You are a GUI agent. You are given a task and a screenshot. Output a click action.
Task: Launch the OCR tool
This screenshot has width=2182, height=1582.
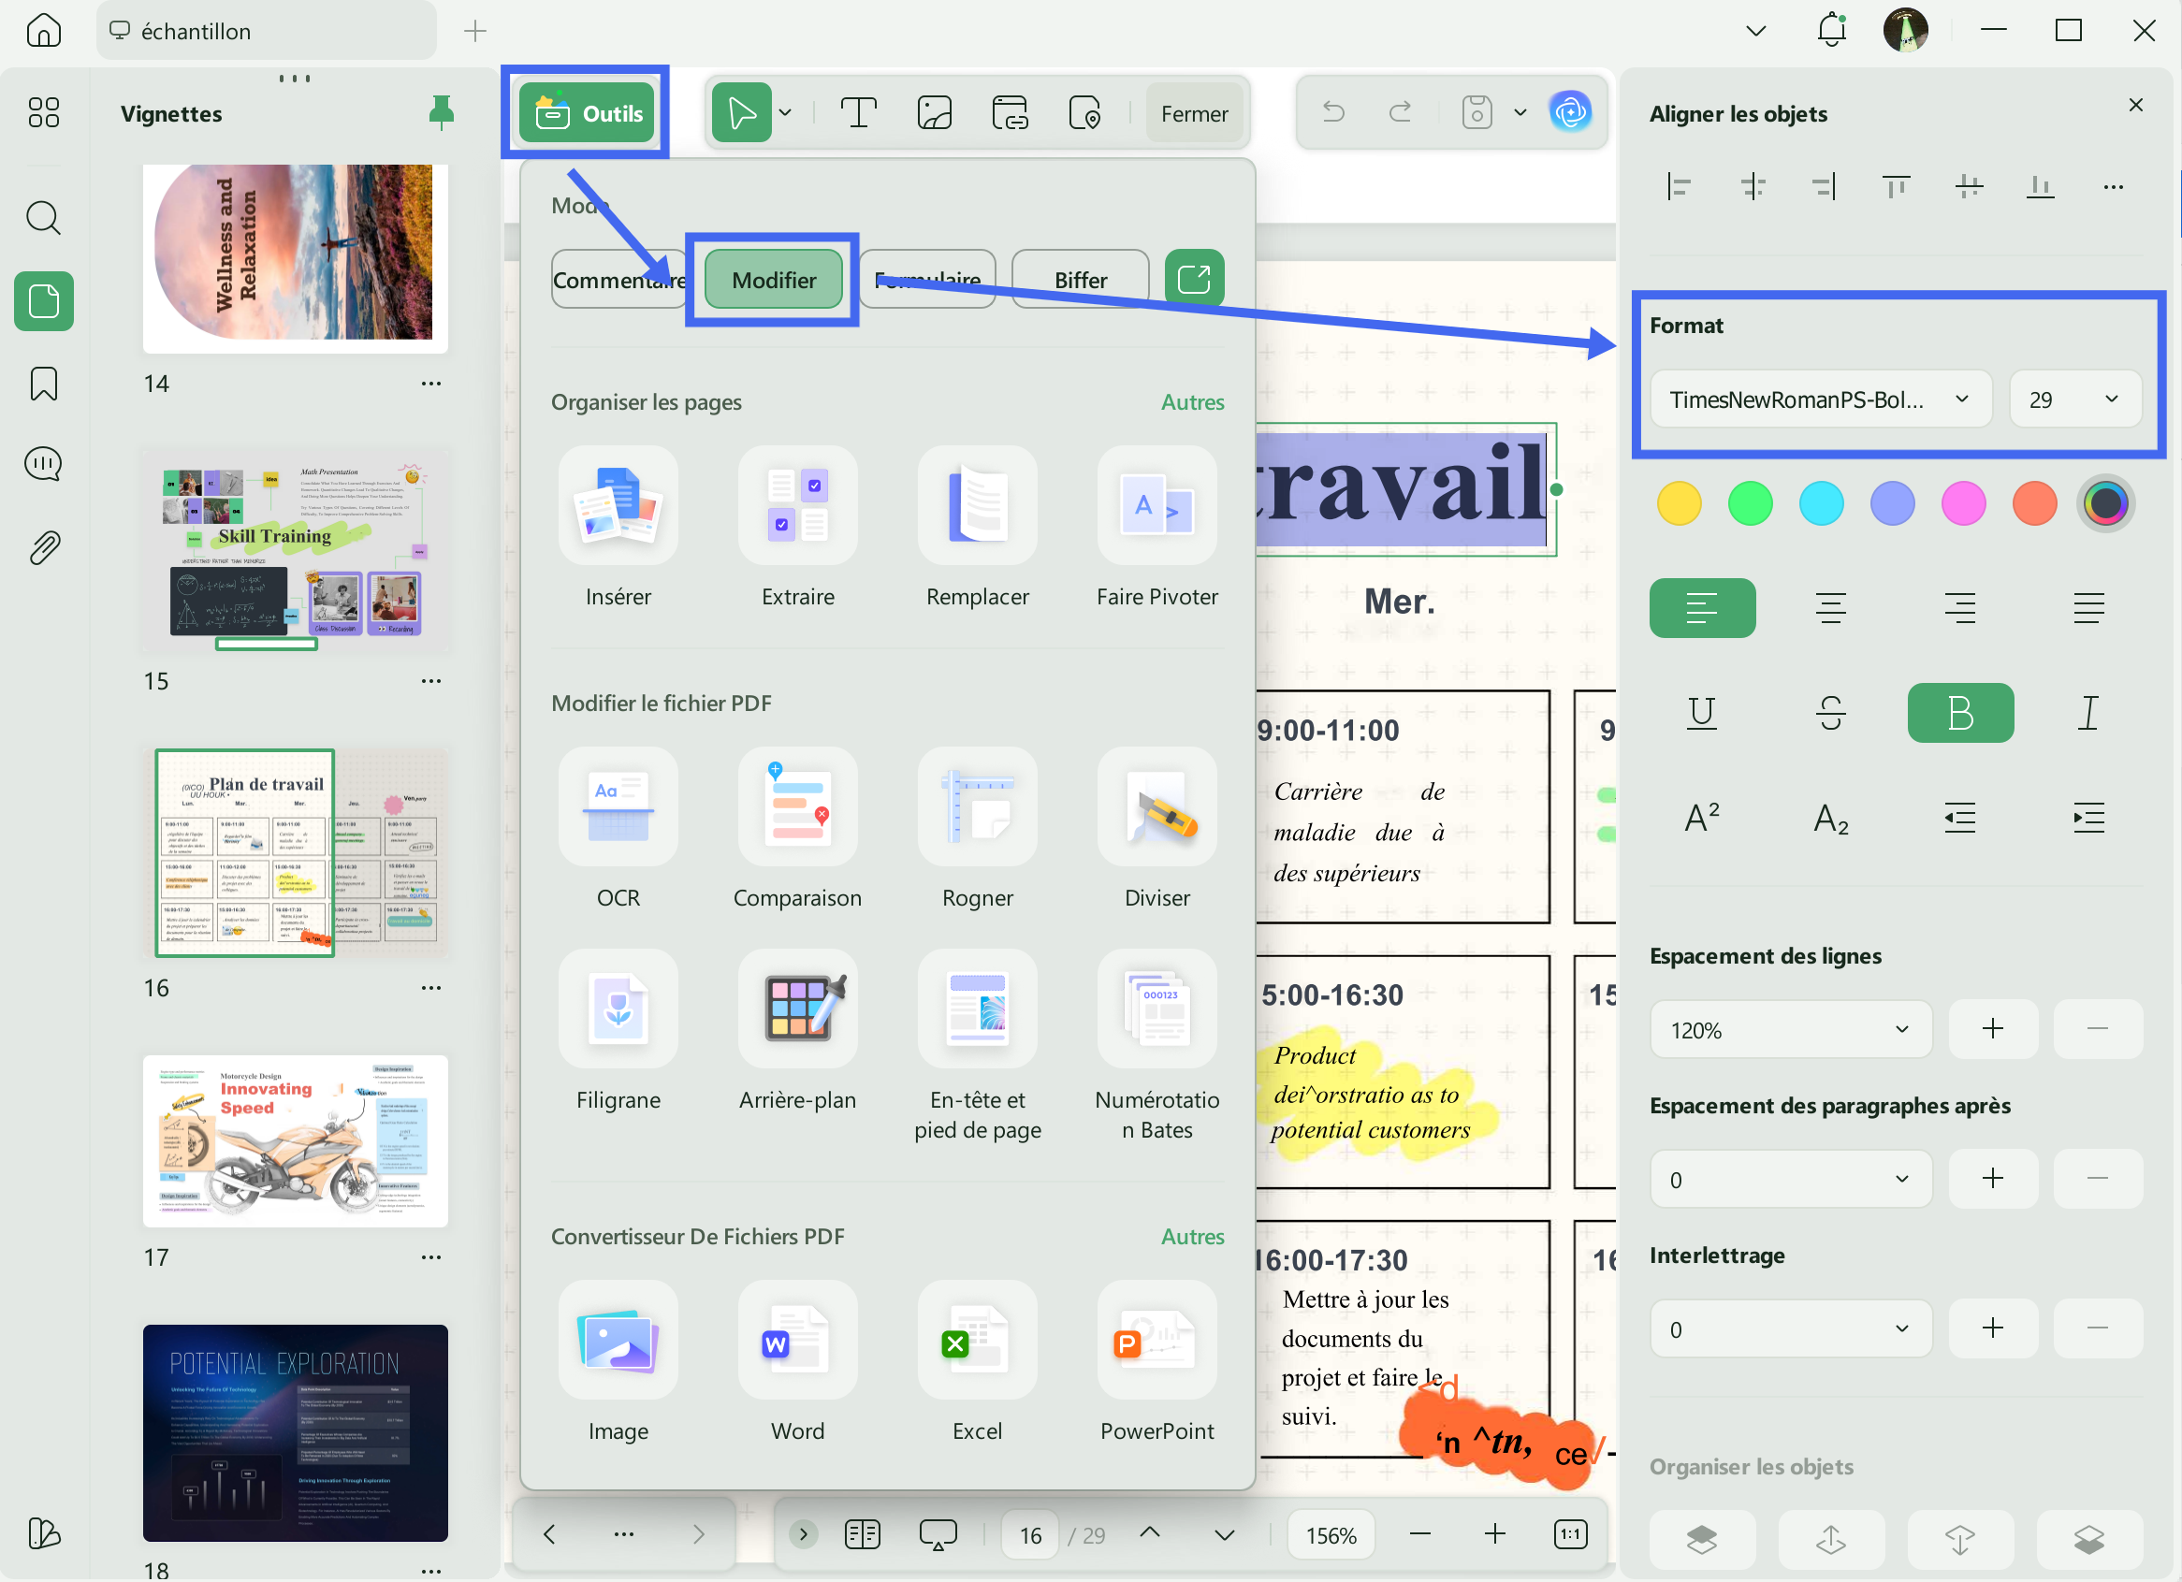click(618, 806)
